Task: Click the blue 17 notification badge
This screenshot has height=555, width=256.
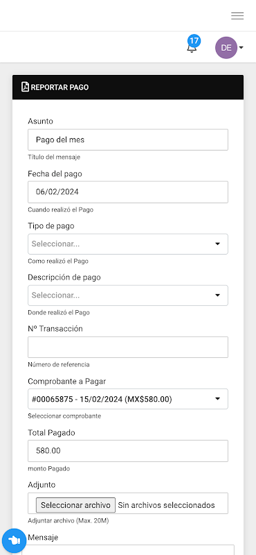Action: pyautogui.click(x=194, y=40)
